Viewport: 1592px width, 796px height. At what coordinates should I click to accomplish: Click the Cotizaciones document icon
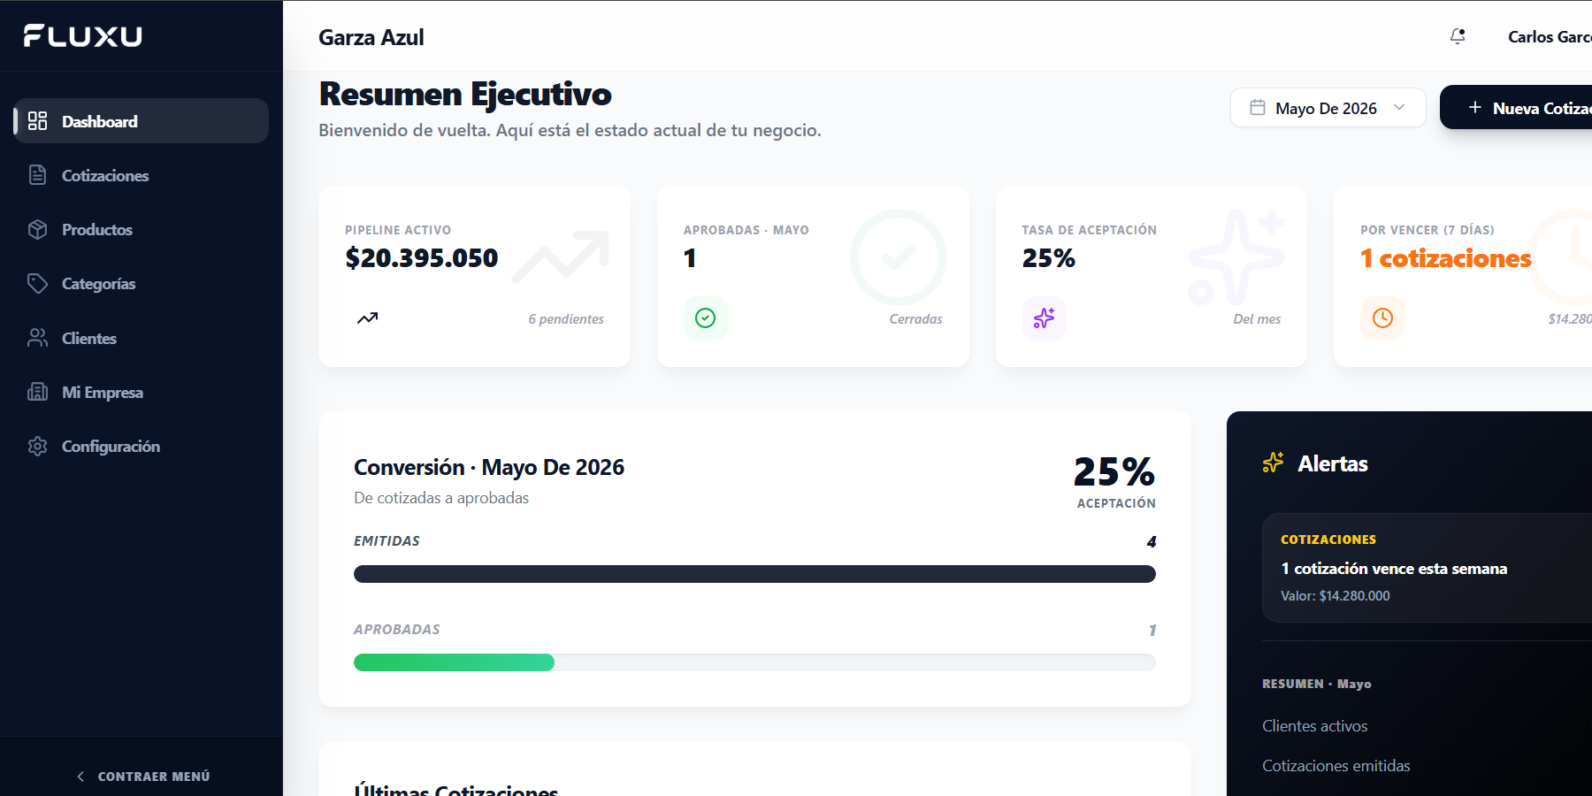pyautogui.click(x=37, y=175)
